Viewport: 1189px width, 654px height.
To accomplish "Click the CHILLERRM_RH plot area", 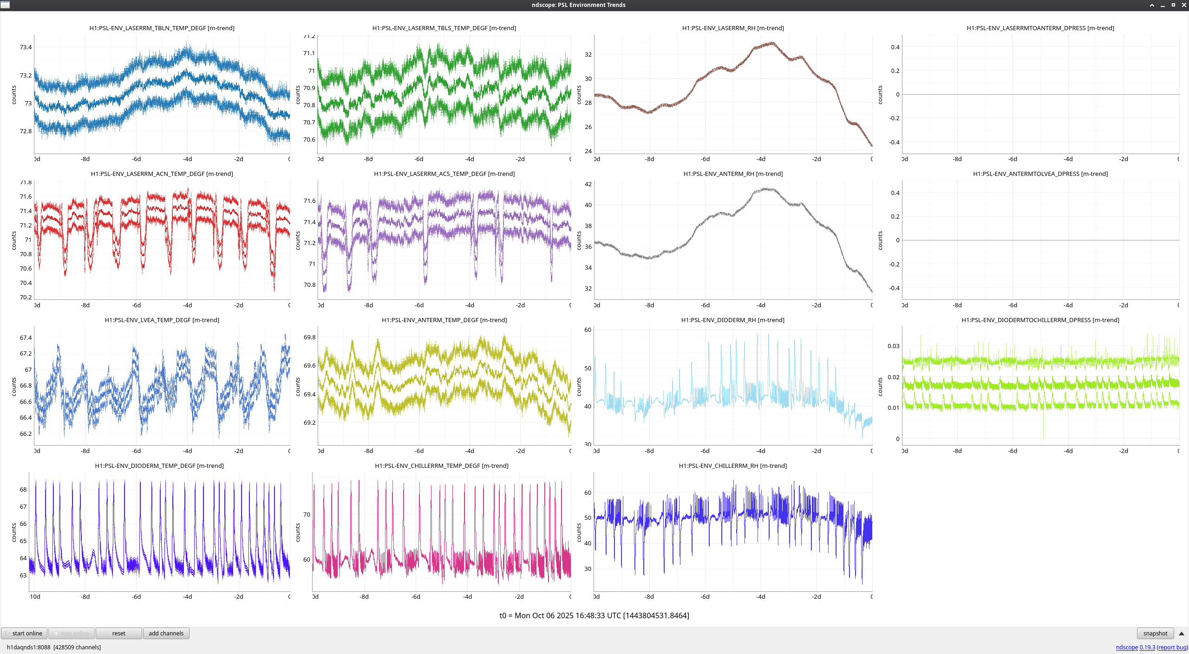I will point(733,531).
